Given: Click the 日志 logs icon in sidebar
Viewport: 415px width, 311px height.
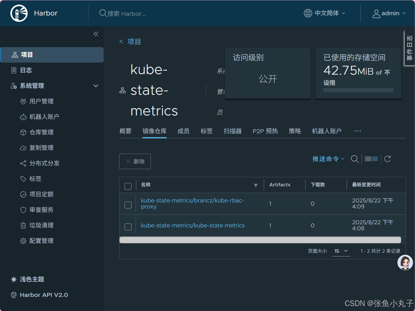Looking at the screenshot, I should coord(14,70).
